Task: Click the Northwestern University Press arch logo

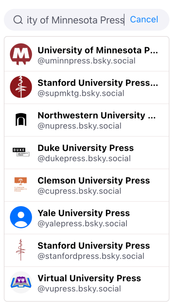Action: [21, 120]
